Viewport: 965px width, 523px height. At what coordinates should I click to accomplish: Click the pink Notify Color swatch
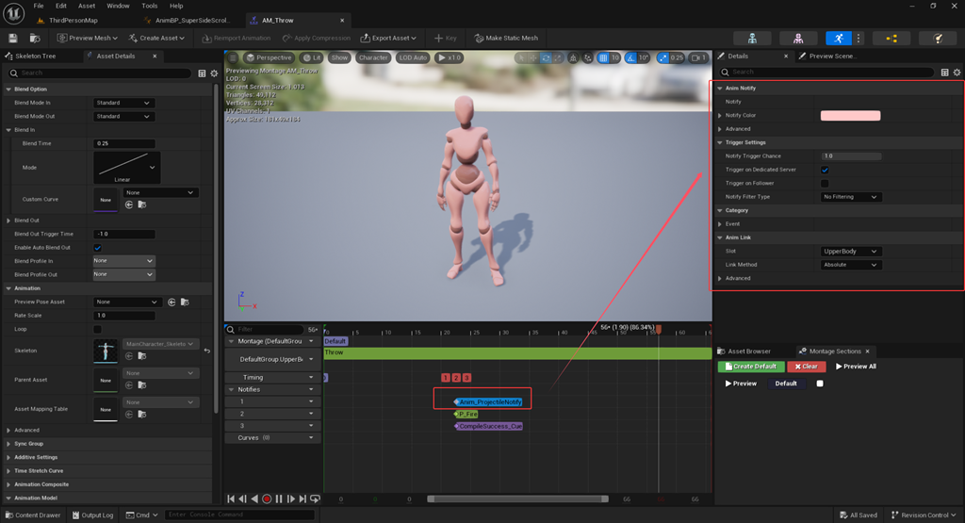click(851, 116)
